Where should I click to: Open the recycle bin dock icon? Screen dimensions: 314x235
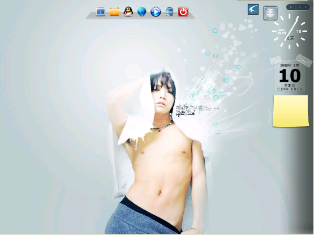pyautogui.click(x=169, y=12)
